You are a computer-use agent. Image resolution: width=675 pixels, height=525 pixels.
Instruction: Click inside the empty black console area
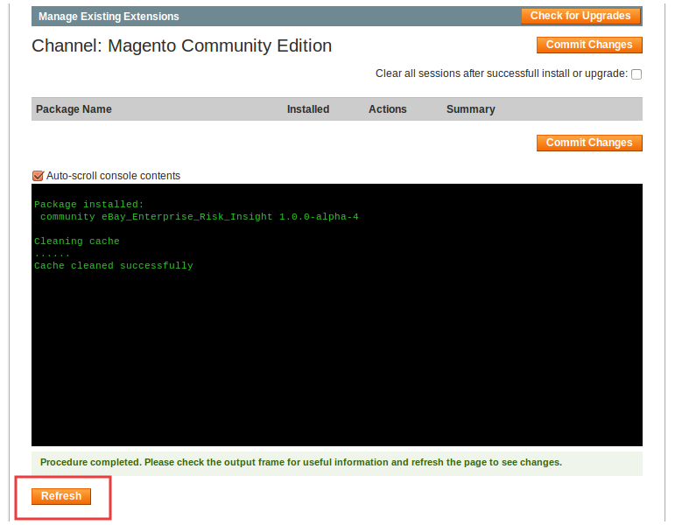(x=337, y=367)
